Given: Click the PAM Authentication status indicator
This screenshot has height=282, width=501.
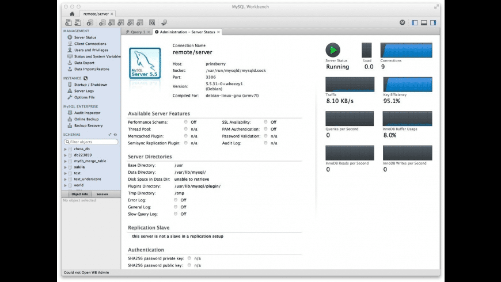Looking at the screenshot, I should (x=265, y=129).
